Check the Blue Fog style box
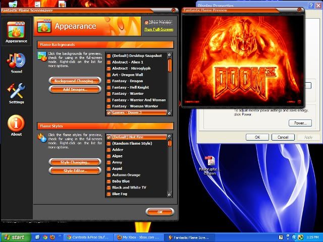The width and height of the screenshot is (323, 242). point(109,194)
